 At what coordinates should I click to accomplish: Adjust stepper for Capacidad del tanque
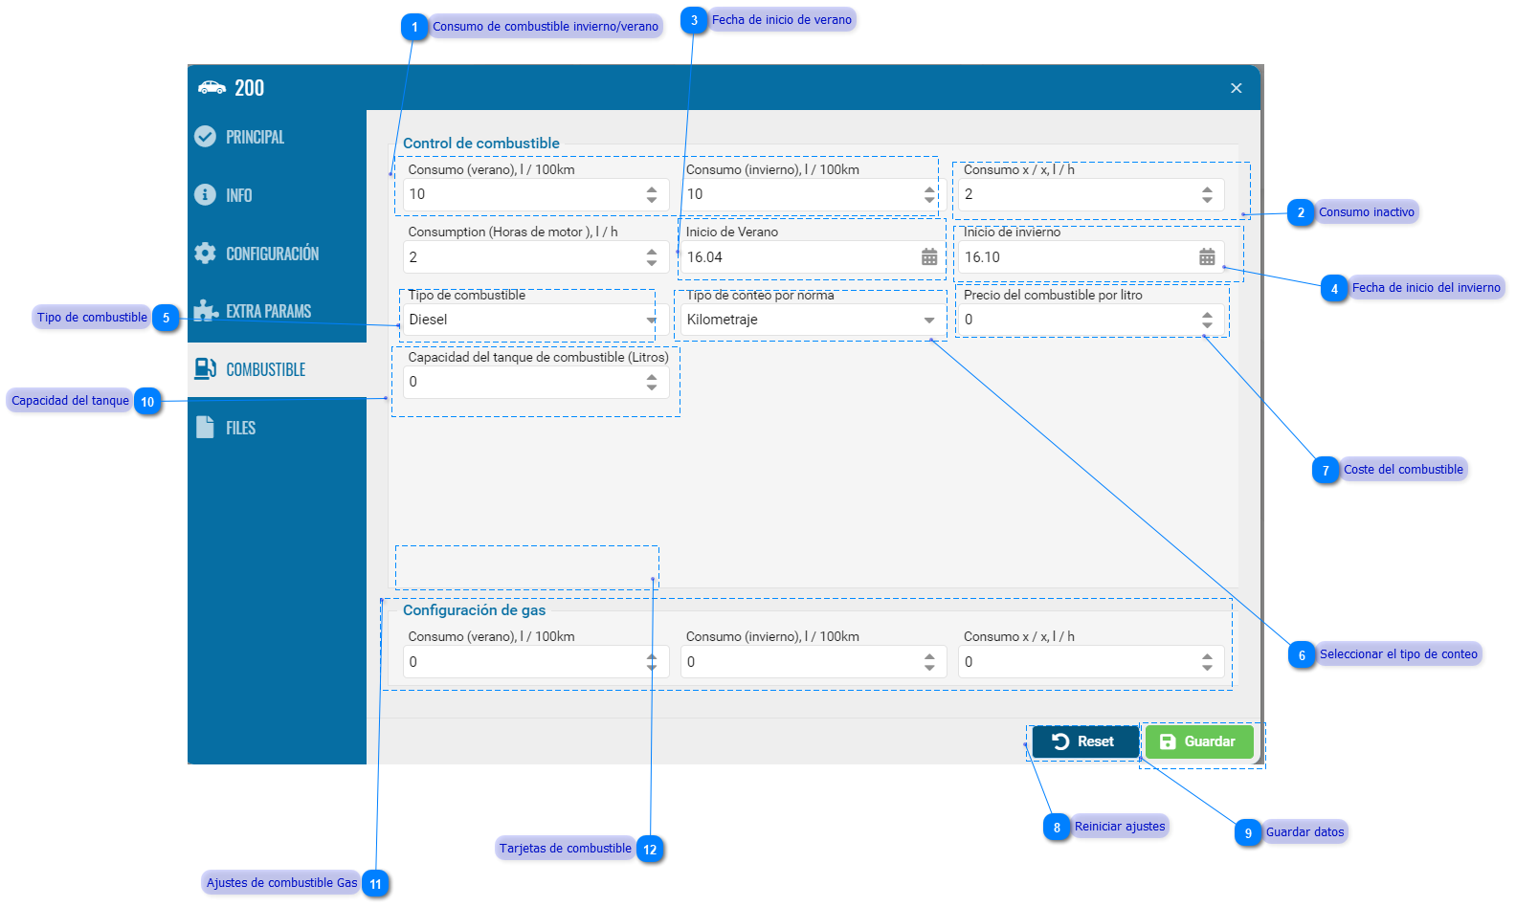(x=652, y=382)
